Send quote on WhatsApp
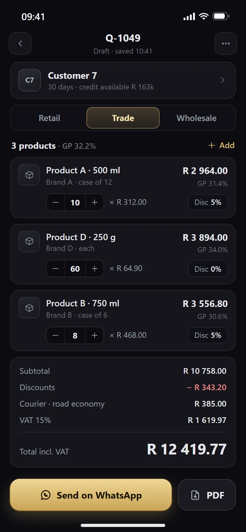246x532 pixels. pyautogui.click(x=91, y=495)
